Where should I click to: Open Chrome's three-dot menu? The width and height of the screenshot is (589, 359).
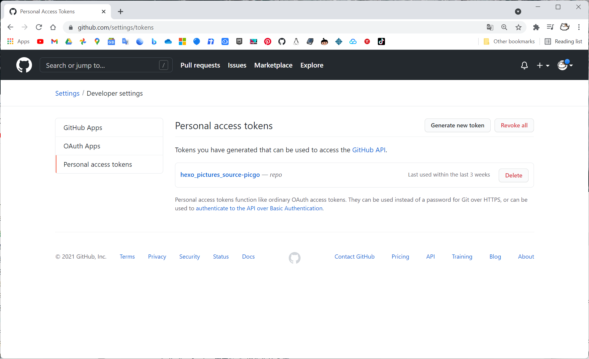click(579, 27)
